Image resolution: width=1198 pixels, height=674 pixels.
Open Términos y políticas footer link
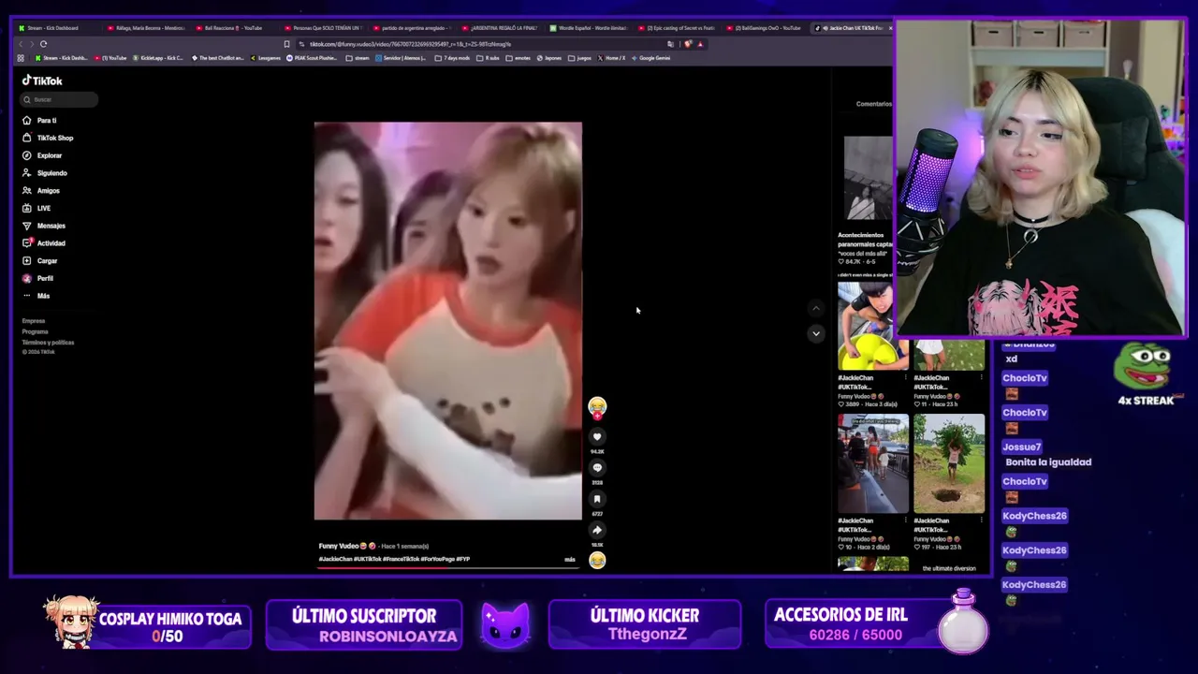click(x=48, y=343)
